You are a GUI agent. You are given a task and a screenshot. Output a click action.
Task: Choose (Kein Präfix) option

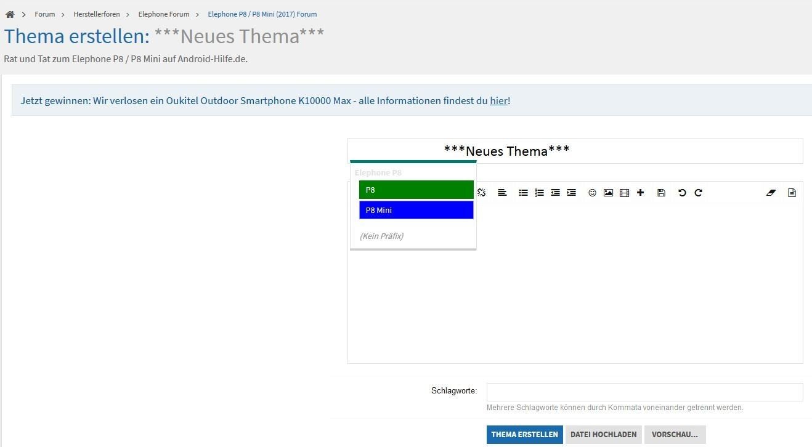tap(381, 236)
